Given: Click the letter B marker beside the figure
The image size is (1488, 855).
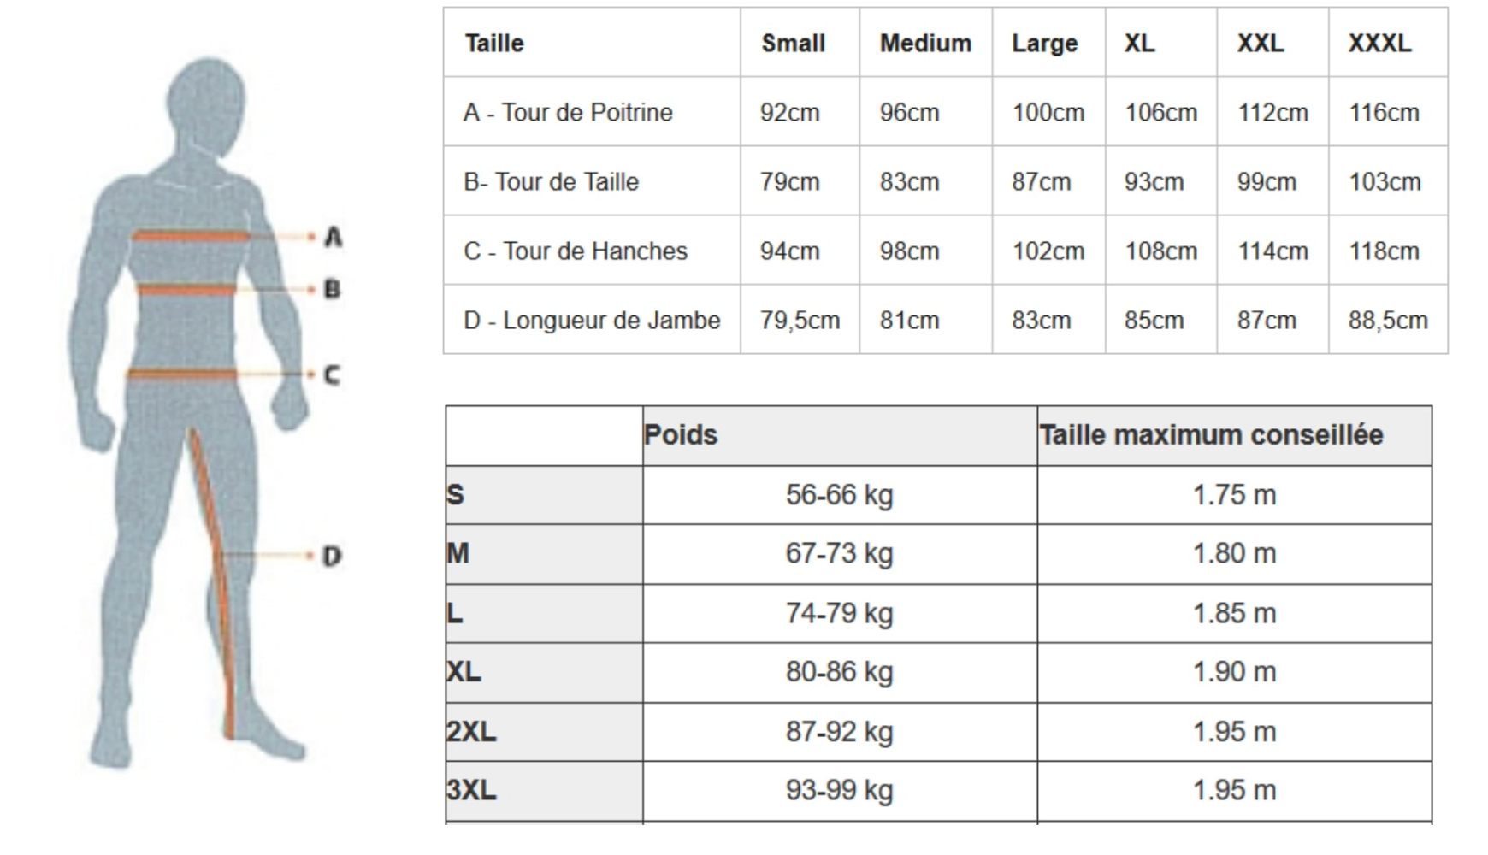Looking at the screenshot, I should click(333, 289).
